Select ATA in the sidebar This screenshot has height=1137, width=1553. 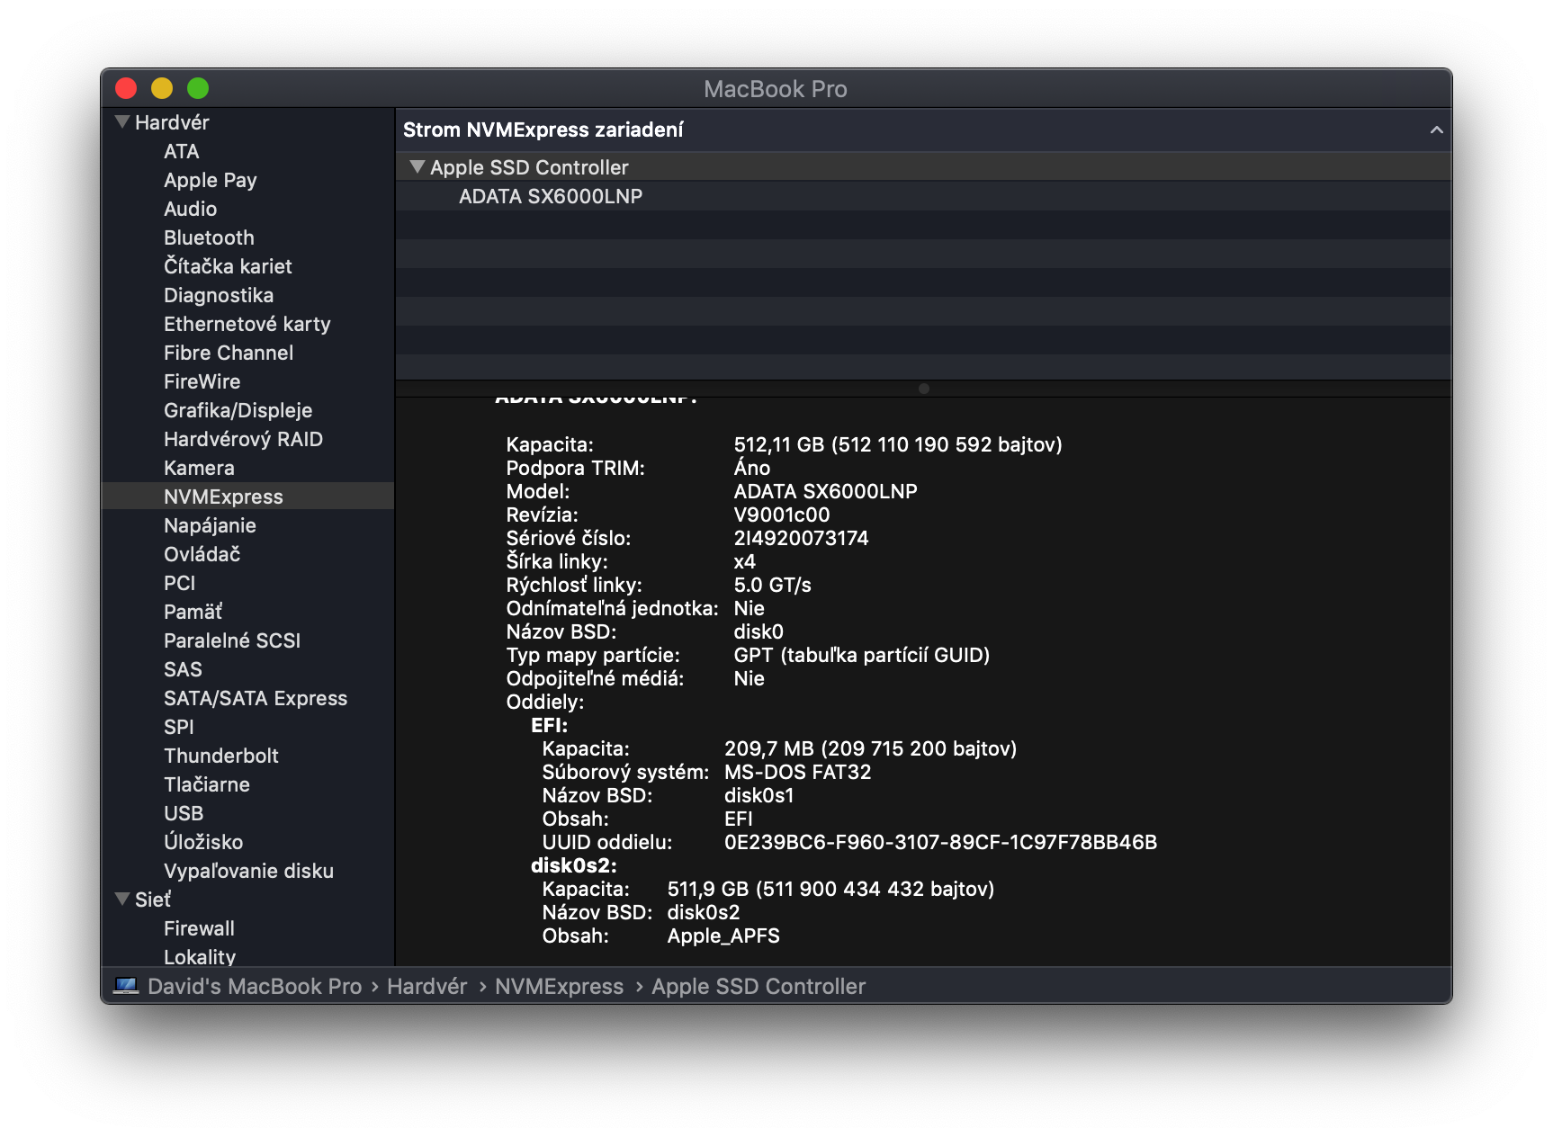[x=181, y=151]
